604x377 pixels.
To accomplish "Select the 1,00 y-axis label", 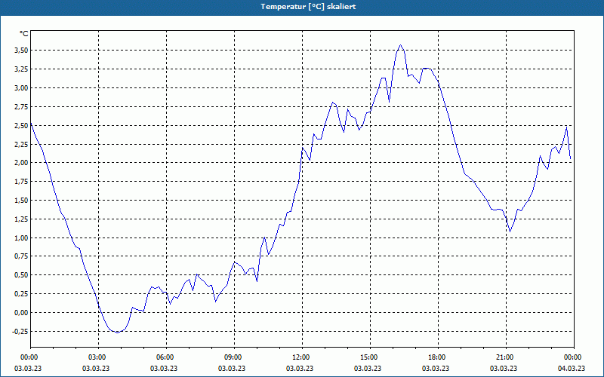I will (x=21, y=238).
